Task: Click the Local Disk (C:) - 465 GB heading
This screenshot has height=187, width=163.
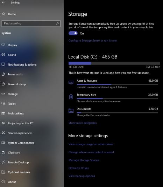Action: 93,57
